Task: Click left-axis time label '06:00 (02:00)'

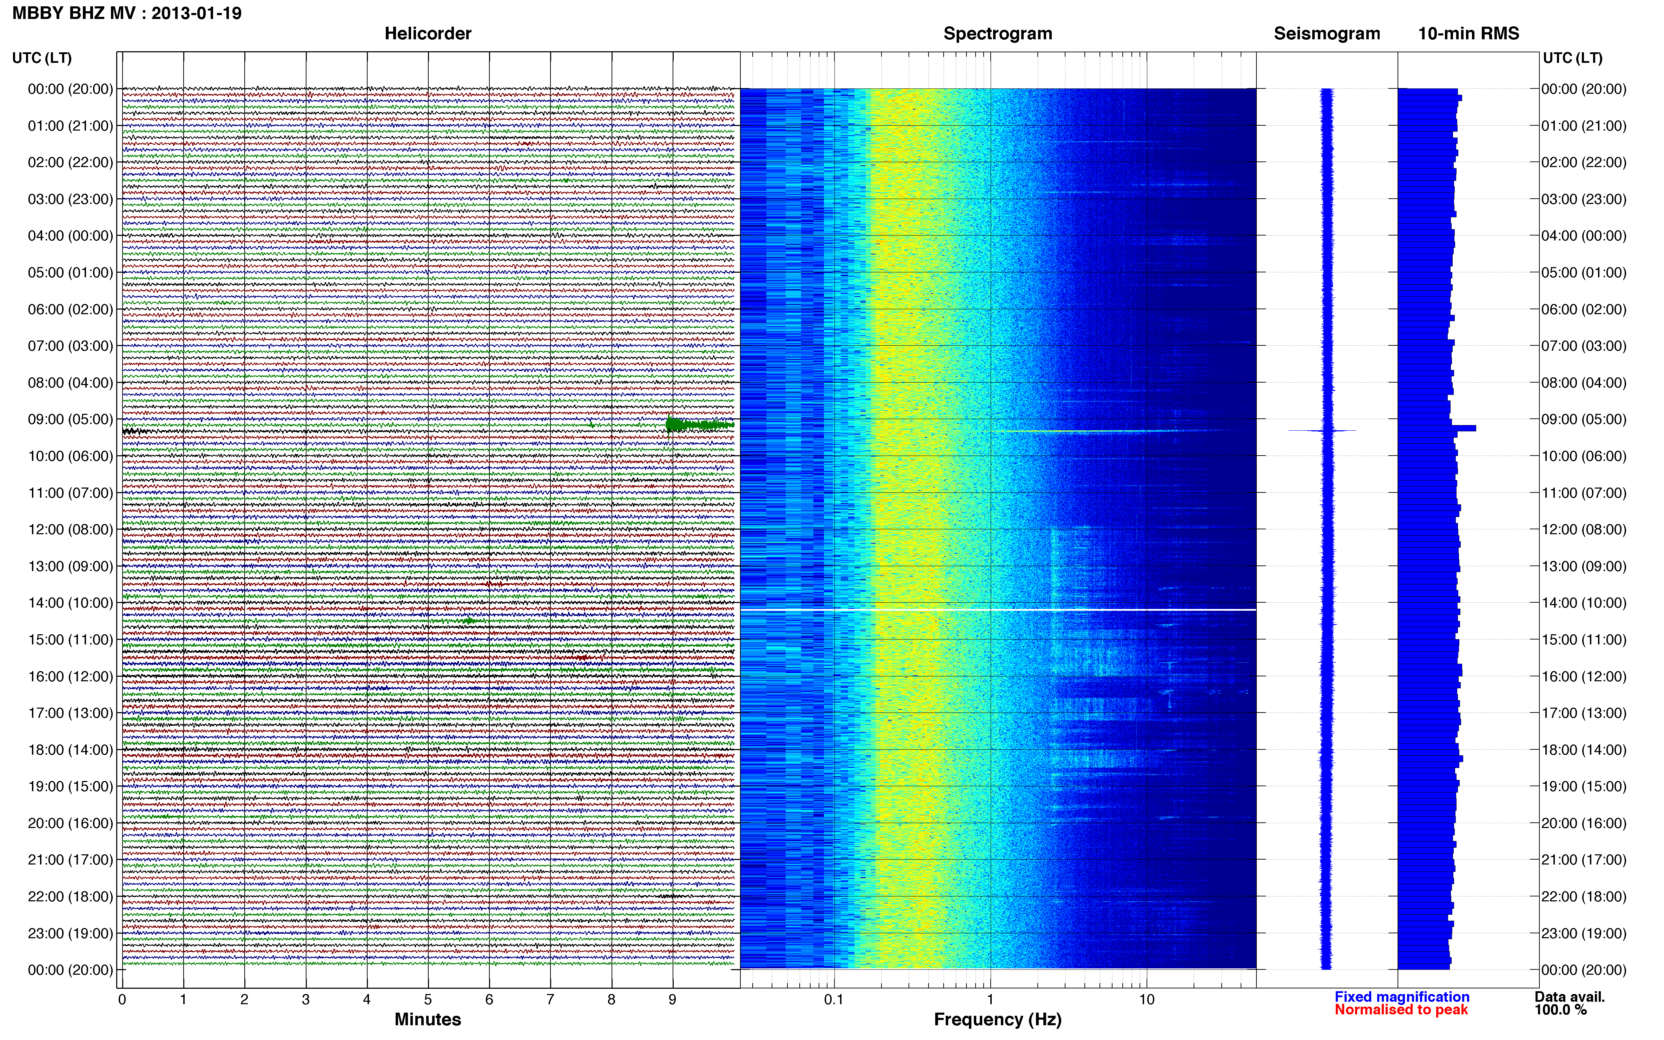Action: click(70, 310)
